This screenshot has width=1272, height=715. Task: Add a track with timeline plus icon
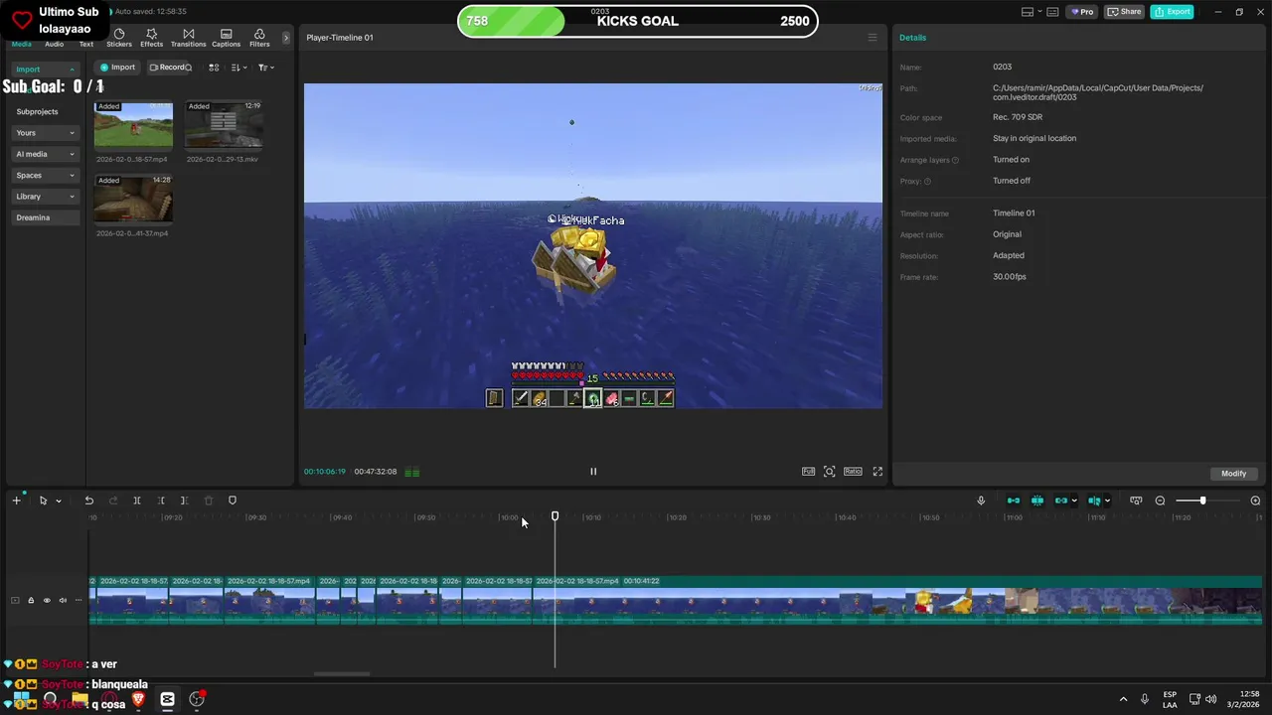[x=16, y=500]
